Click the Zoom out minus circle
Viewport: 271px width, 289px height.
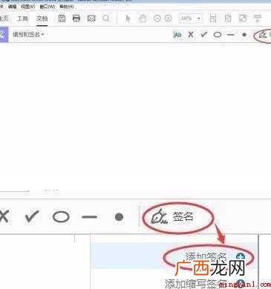(157, 19)
